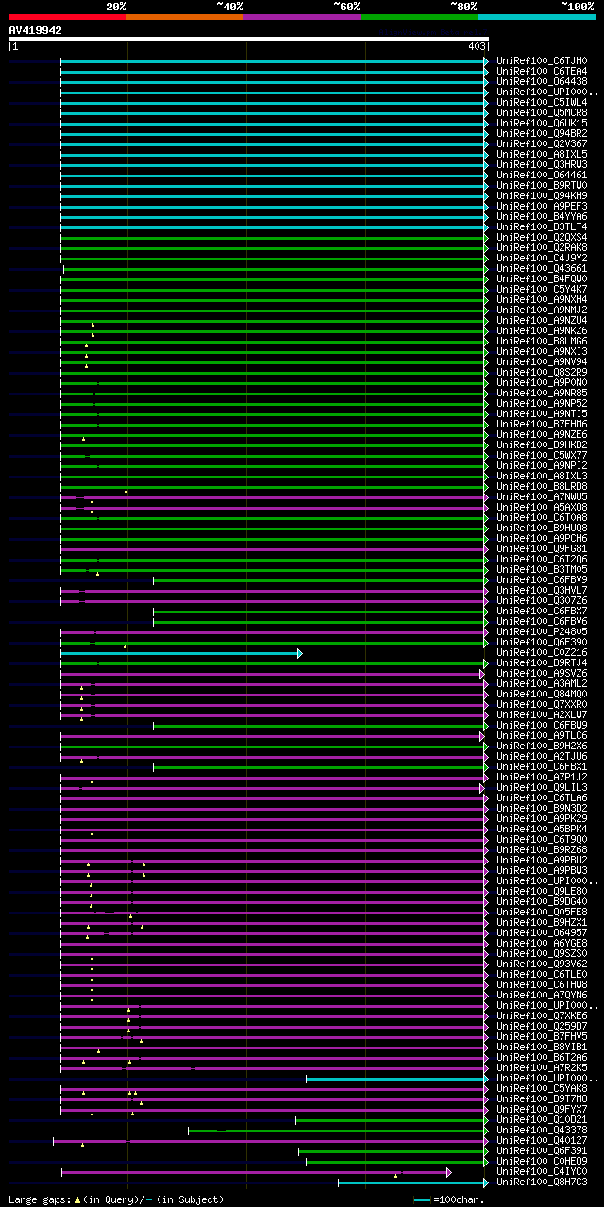Viewport: 604px width, 1207px height.
Task: Click the =100char. scale label
Action: tap(459, 1199)
